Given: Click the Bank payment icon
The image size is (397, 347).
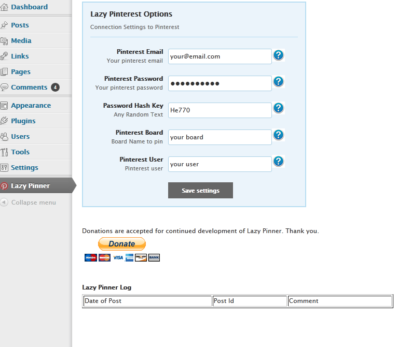Looking at the screenshot, I should tap(154, 257).
